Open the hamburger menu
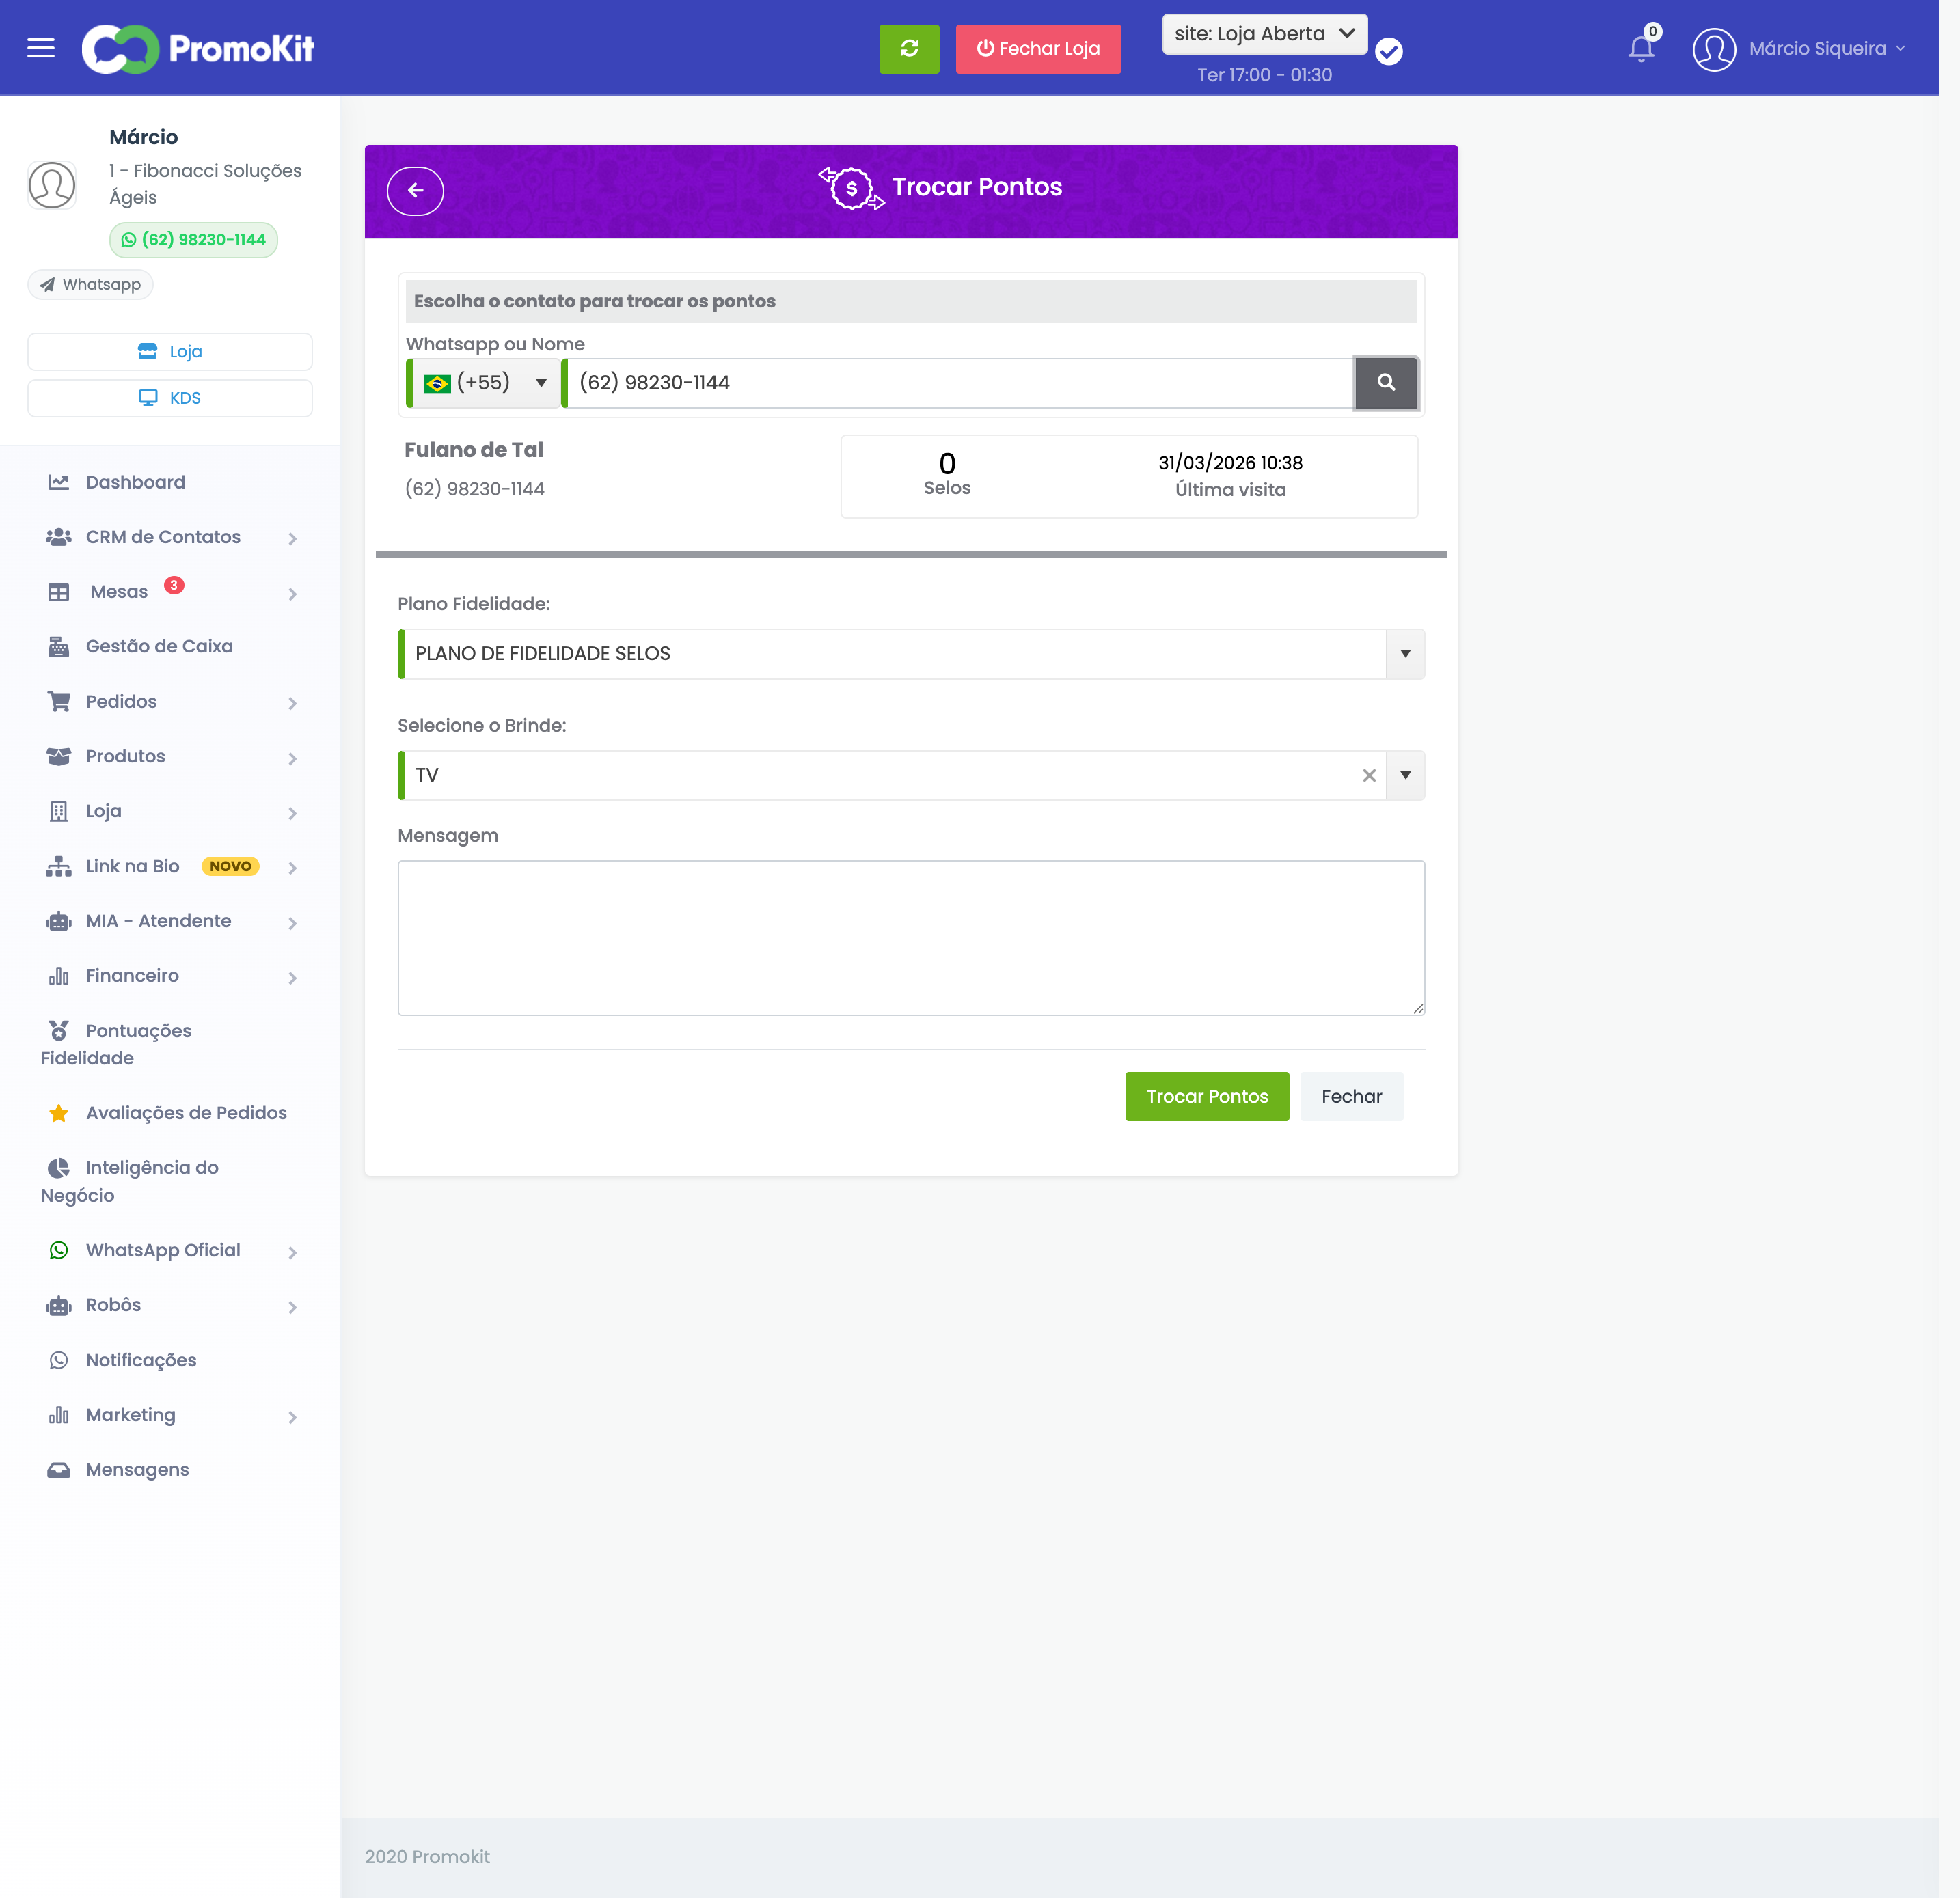 [41, 48]
